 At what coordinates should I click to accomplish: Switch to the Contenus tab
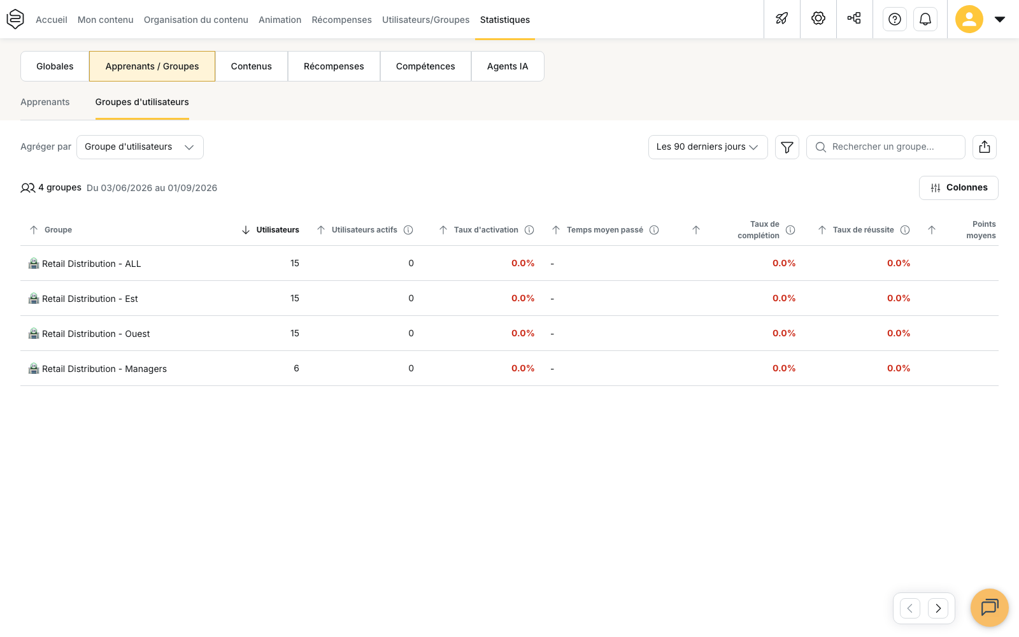[x=252, y=66]
